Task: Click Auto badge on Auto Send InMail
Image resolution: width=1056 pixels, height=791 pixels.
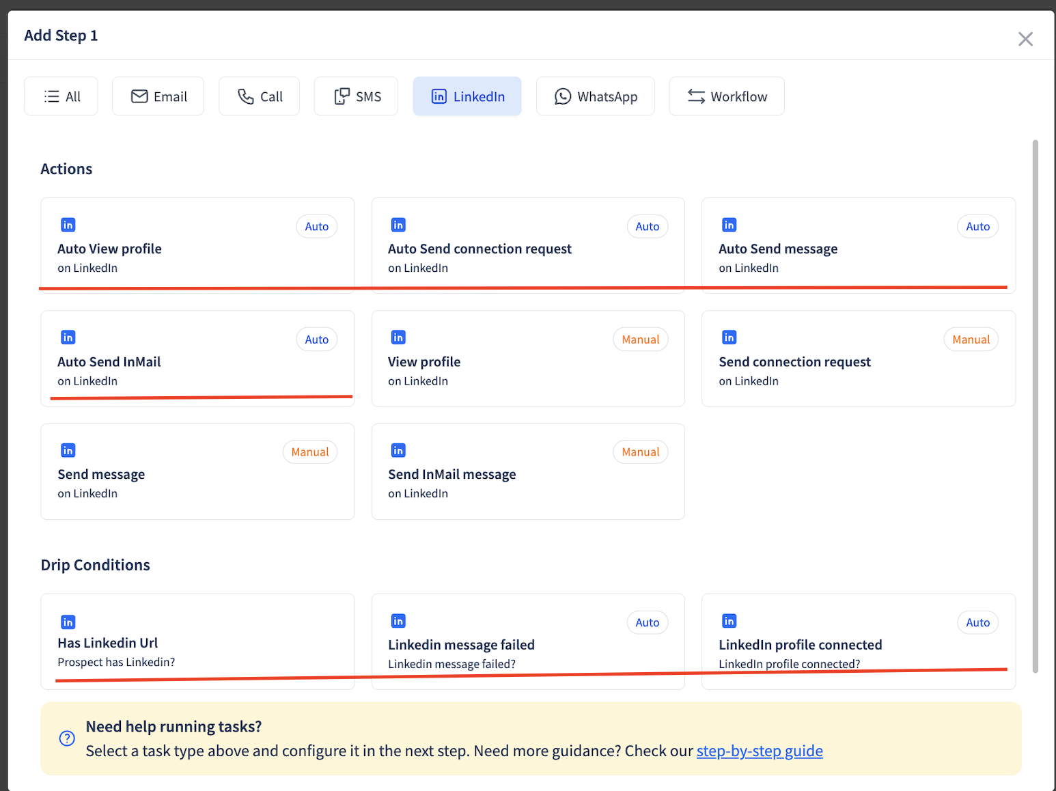Action: (317, 339)
